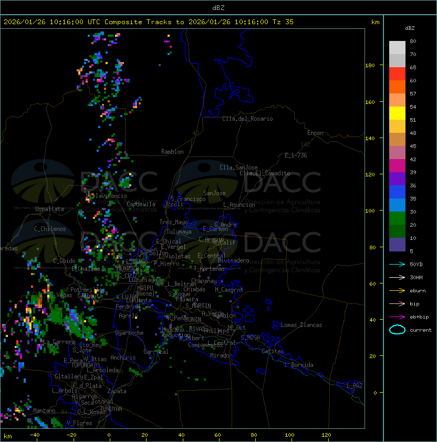This screenshot has width=437, height=442.
Task: Click the 'M_Caseros' map label
Action: pyautogui.click(x=229, y=289)
